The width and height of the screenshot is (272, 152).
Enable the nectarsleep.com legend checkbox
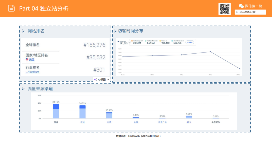click(132, 41)
